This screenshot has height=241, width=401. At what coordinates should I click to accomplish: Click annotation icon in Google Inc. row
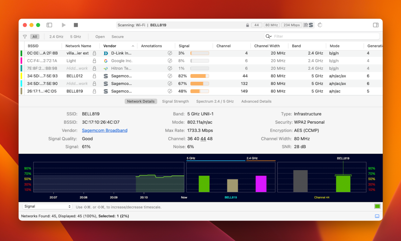pyautogui.click(x=170, y=61)
